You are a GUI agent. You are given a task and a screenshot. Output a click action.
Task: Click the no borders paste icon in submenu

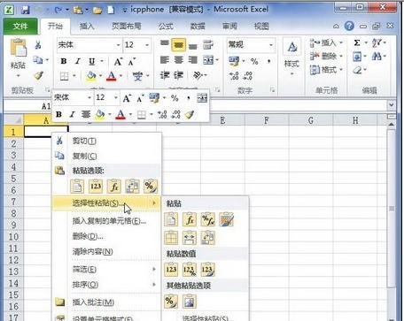tap(171, 238)
